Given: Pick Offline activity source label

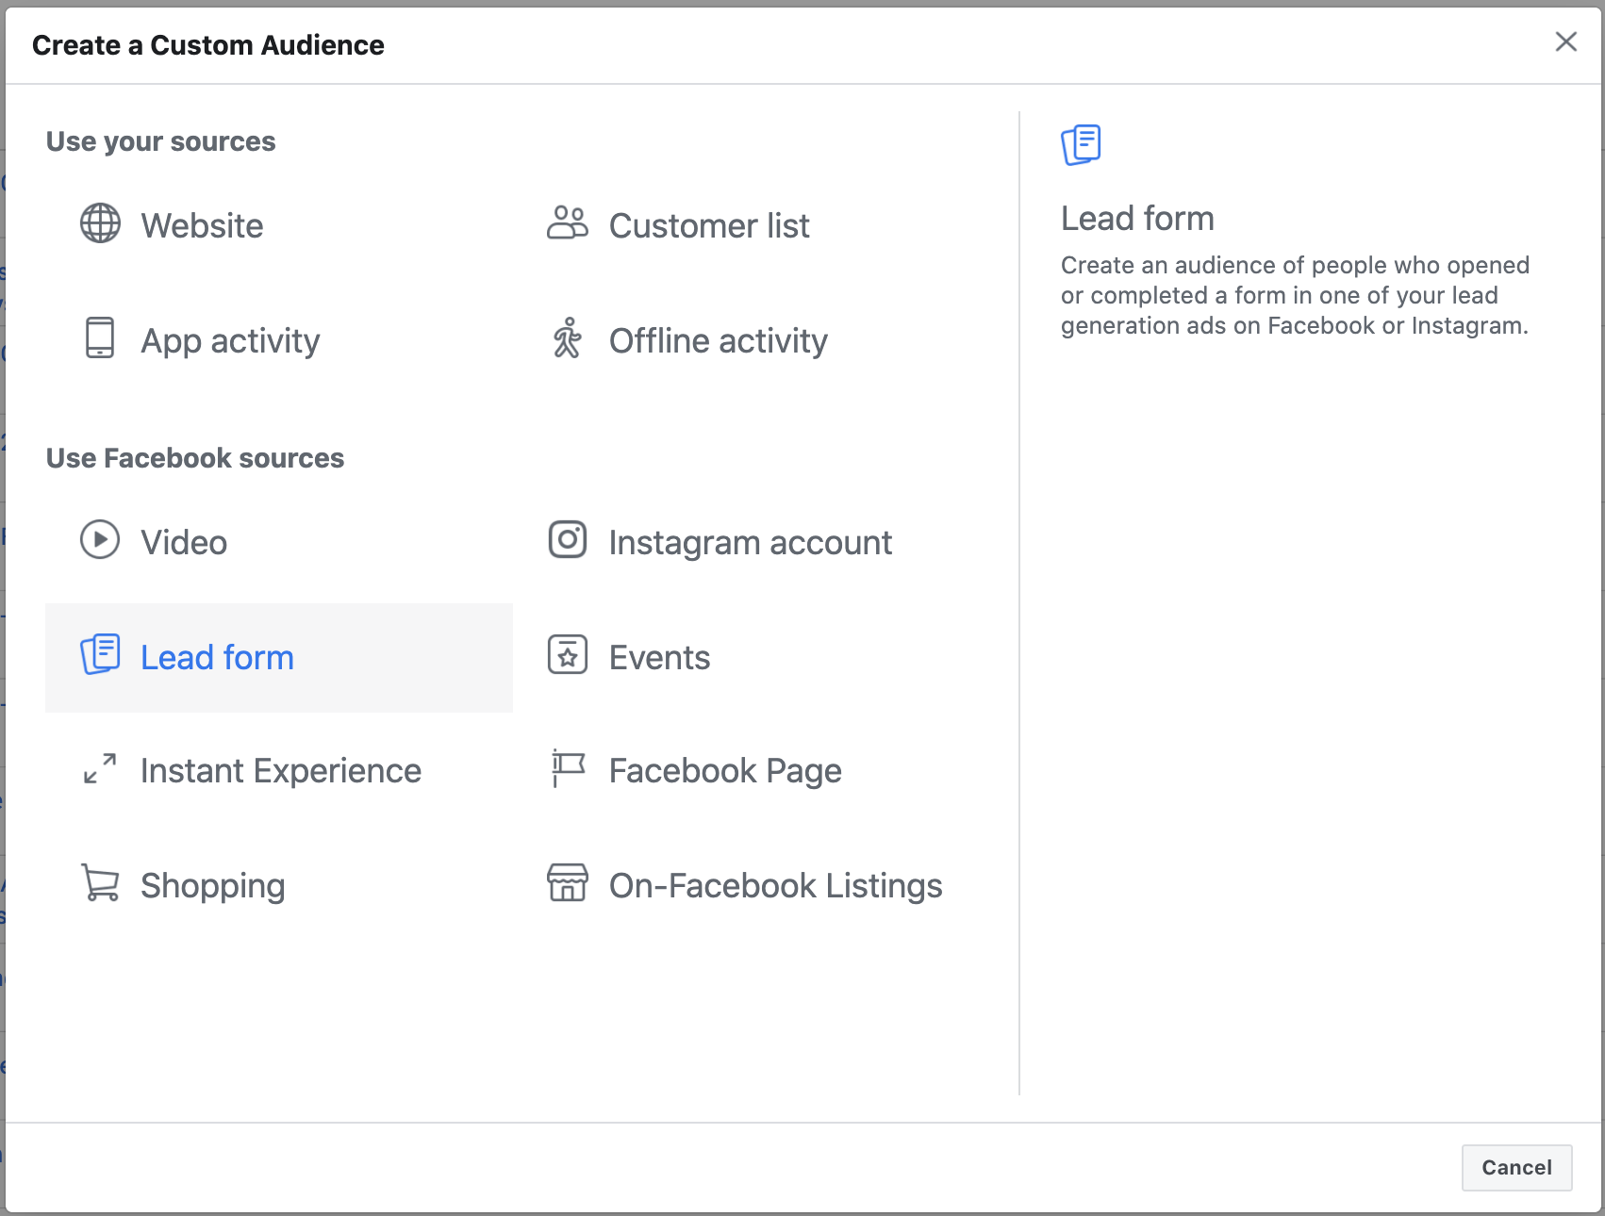Looking at the screenshot, I should point(719,341).
